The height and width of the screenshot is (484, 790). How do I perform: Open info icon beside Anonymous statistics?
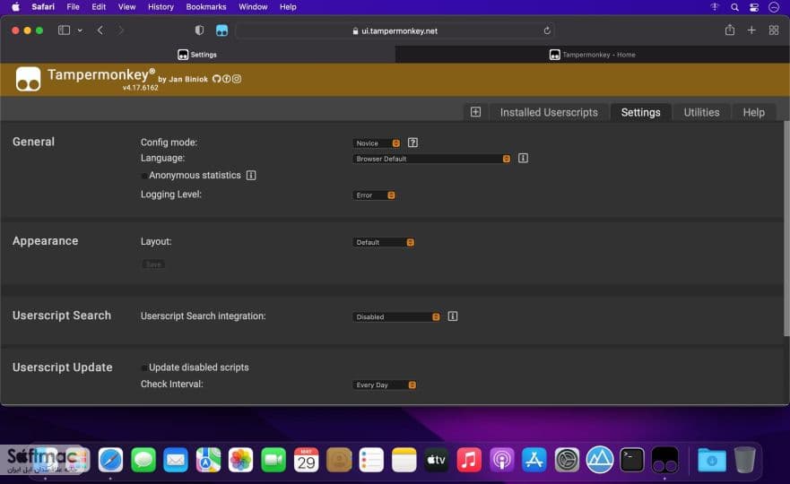tap(251, 176)
